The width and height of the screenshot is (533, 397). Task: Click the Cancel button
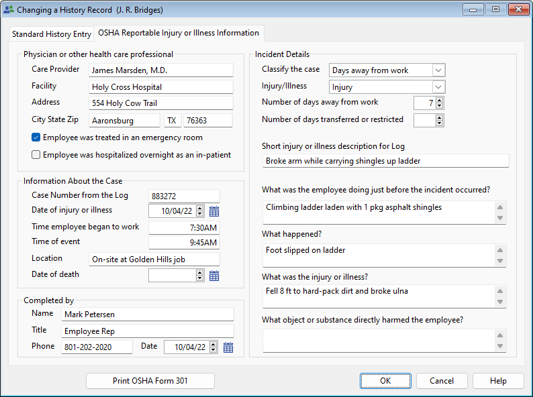click(442, 381)
